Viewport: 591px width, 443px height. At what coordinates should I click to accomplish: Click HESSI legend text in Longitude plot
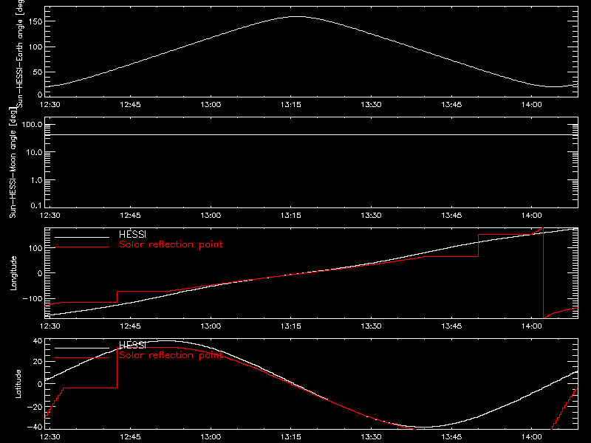coord(133,235)
